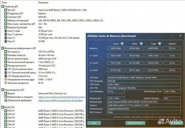The height and width of the screenshot is (128, 185).
Task: Click voltage icon next to 'Напряжение питания ядра'
Action: click(6, 79)
